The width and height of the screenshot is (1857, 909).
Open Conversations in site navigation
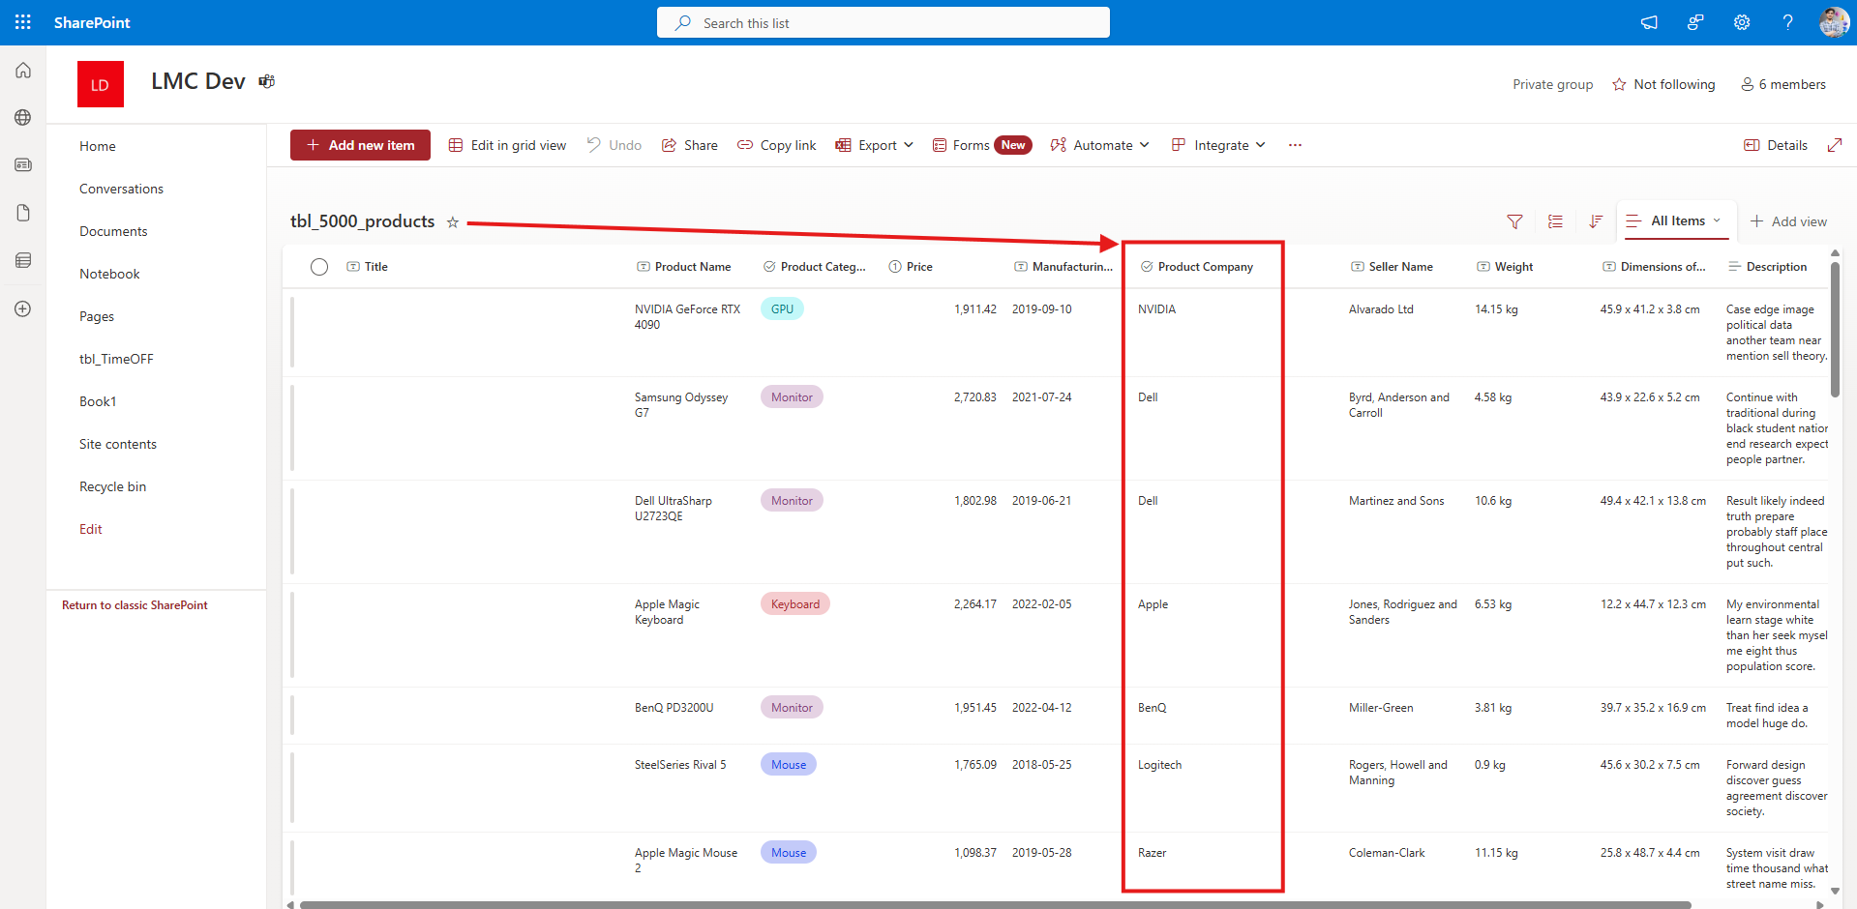[x=122, y=189]
